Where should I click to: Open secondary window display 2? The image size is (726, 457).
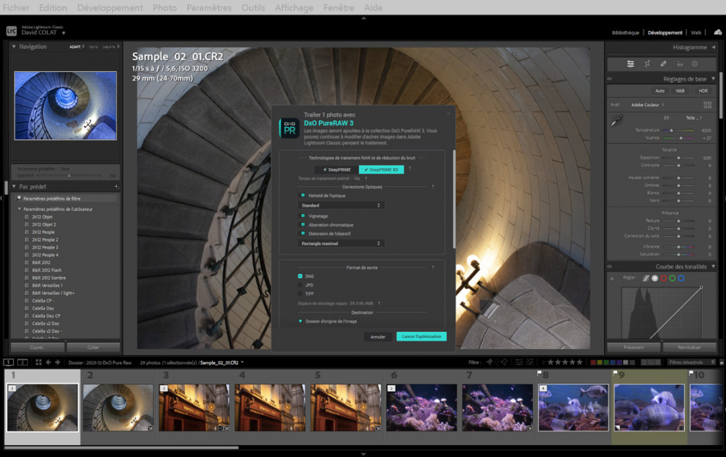23,362
